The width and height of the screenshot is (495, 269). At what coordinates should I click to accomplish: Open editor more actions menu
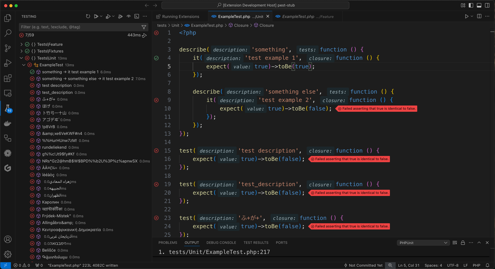point(487,16)
